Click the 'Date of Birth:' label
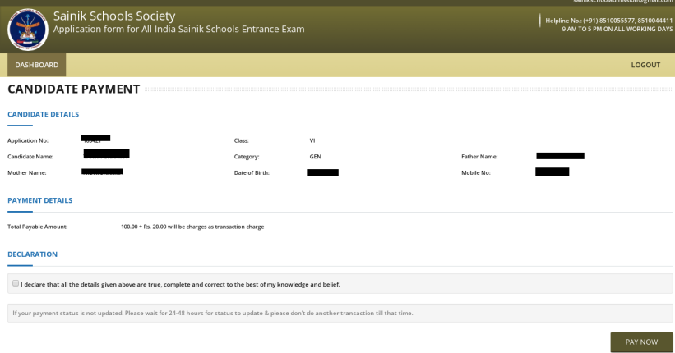The width and height of the screenshot is (675, 353). 252,173
